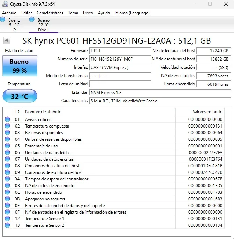Image resolution: width=234 pixels, height=239 pixels.
Task: Click status orb for N.º de ciclos de encendido
Action: pyautogui.click(x=7, y=185)
